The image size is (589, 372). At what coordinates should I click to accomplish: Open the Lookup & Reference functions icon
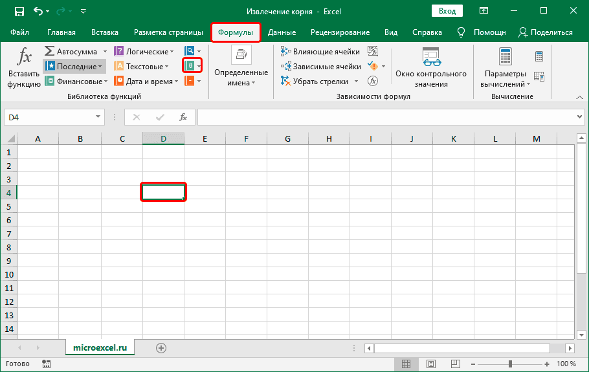190,50
